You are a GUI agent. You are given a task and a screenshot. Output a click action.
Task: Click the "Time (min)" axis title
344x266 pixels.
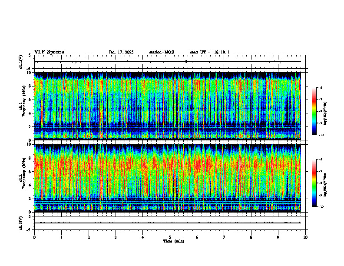[174, 241]
